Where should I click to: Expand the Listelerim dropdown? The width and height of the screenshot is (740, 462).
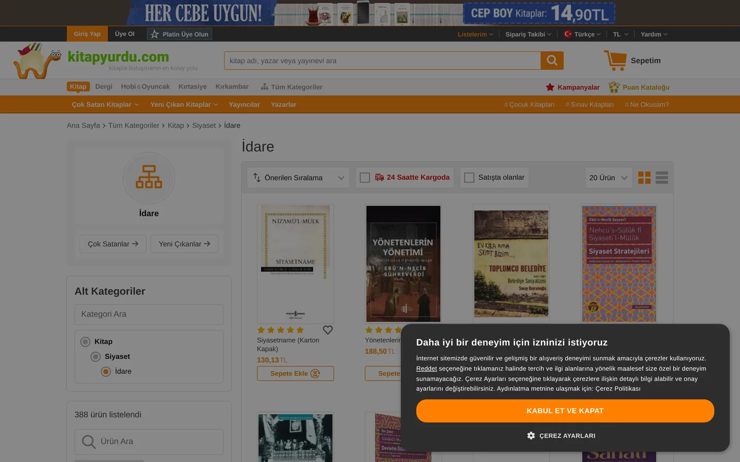475,34
